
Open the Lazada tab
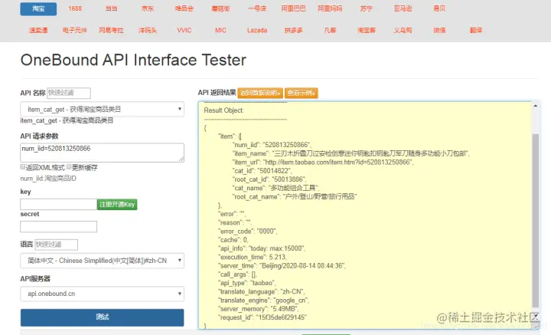point(257,30)
